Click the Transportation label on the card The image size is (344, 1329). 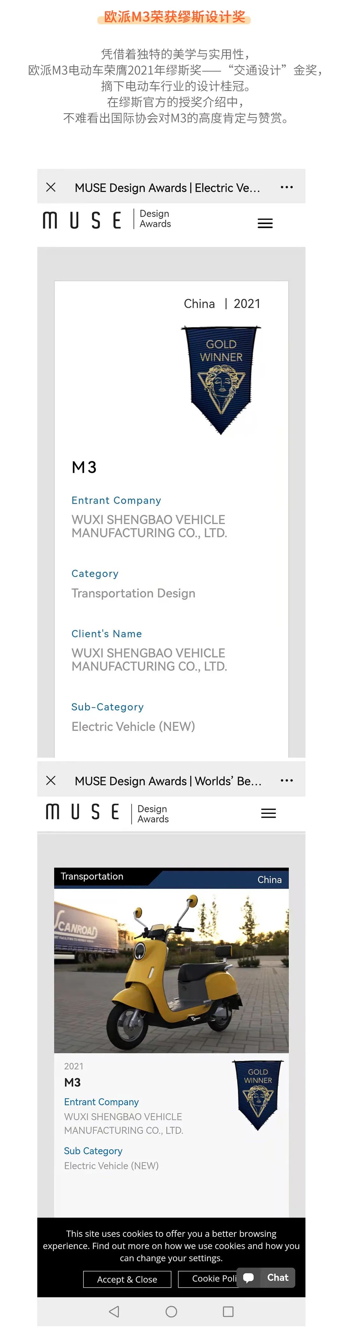(x=92, y=876)
